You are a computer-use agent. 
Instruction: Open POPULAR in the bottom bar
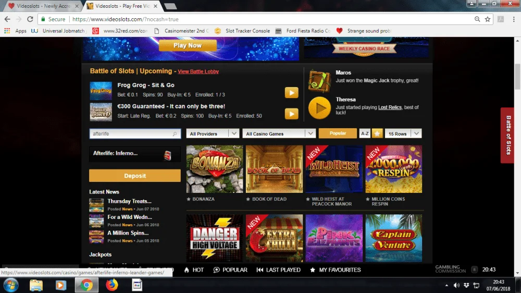(x=230, y=270)
